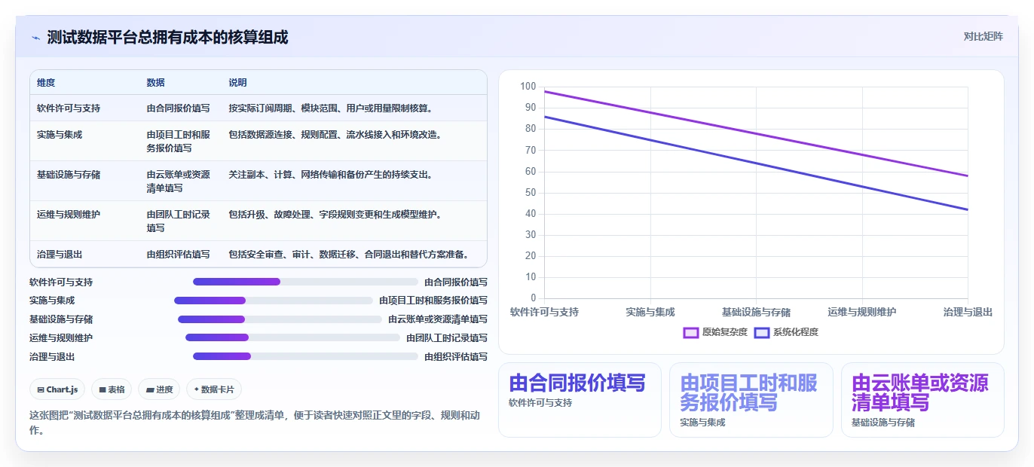The image size is (1034, 467).
Task: Click the page title 测试数据平台总拥有成本的核算组成
Action: point(167,38)
